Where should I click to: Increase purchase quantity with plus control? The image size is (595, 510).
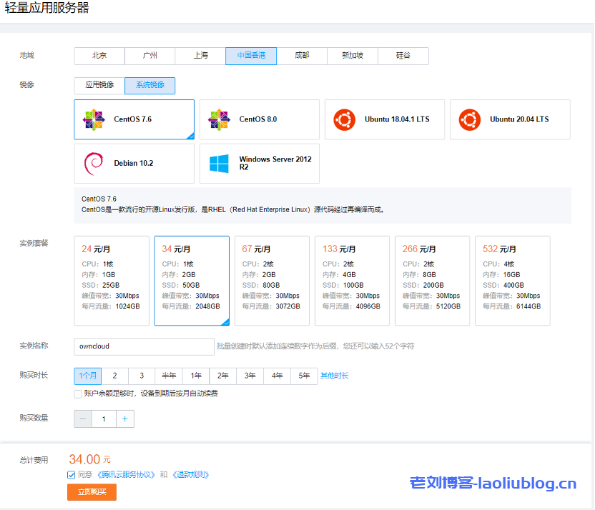pyautogui.click(x=125, y=419)
